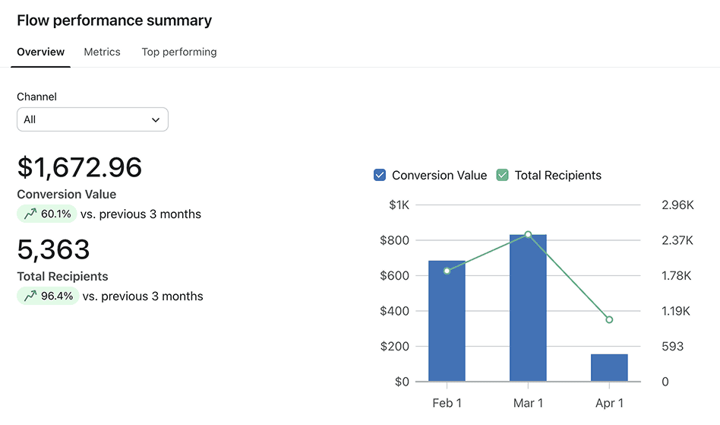Open the Channel dropdown
Screen dimensions: 720x425
tap(93, 119)
